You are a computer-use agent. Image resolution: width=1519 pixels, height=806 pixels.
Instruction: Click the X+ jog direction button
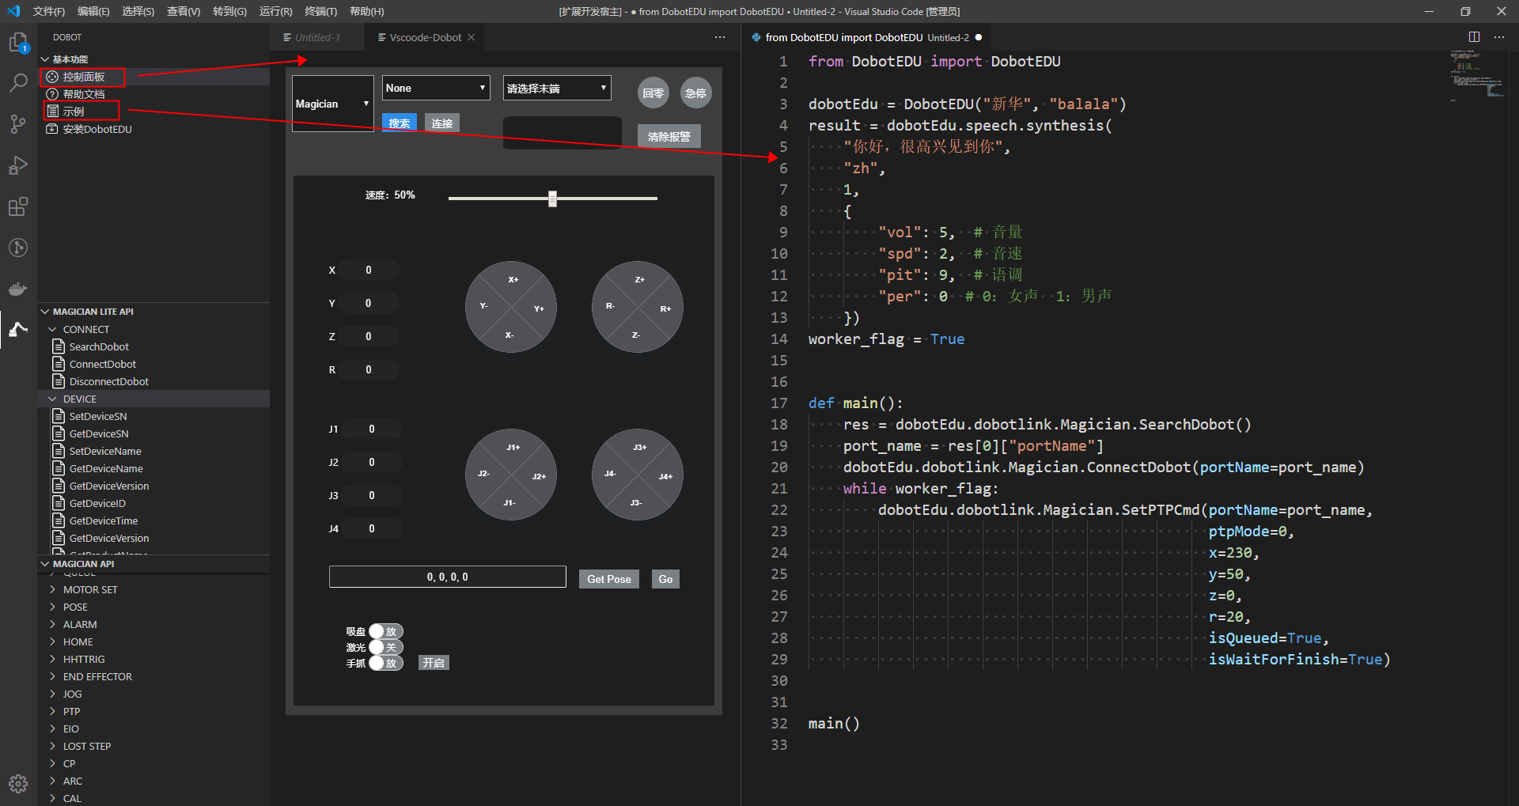[513, 280]
